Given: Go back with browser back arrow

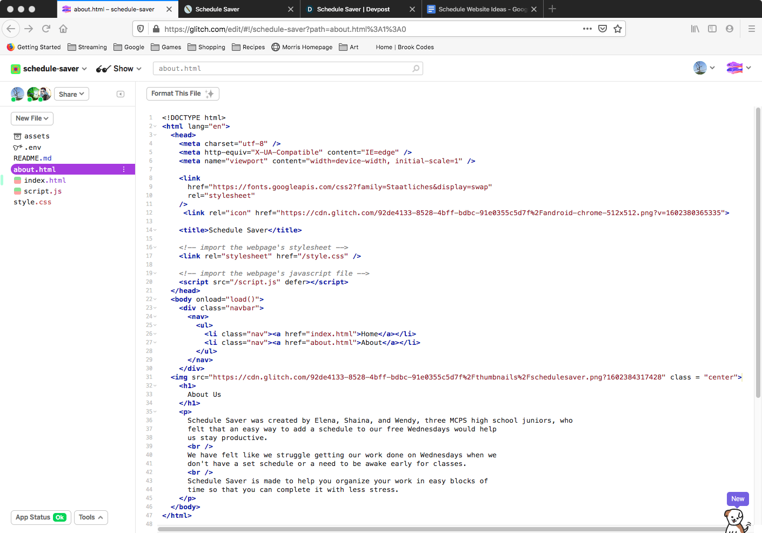Looking at the screenshot, I should (11, 29).
